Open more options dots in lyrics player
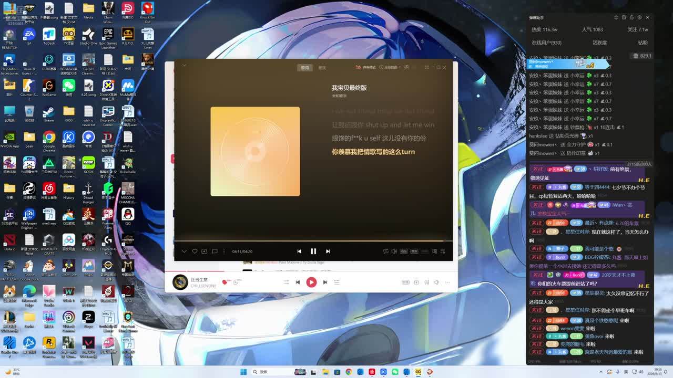The width and height of the screenshot is (673, 378). pos(224,251)
